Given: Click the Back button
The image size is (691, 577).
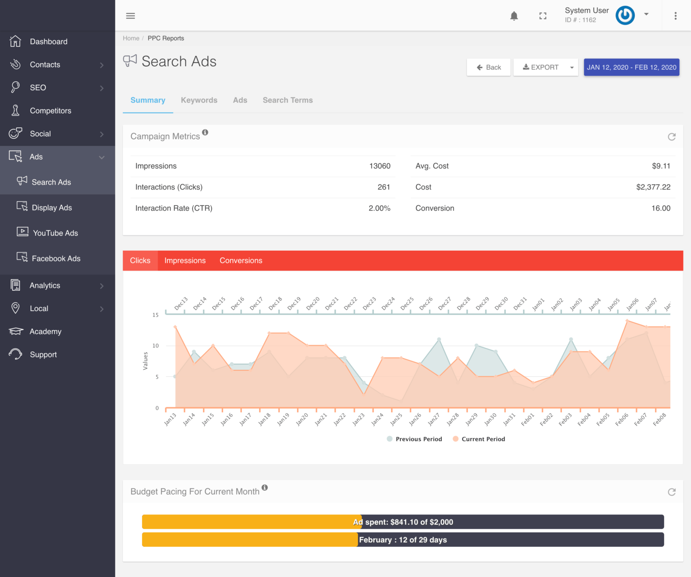Looking at the screenshot, I should coord(489,67).
